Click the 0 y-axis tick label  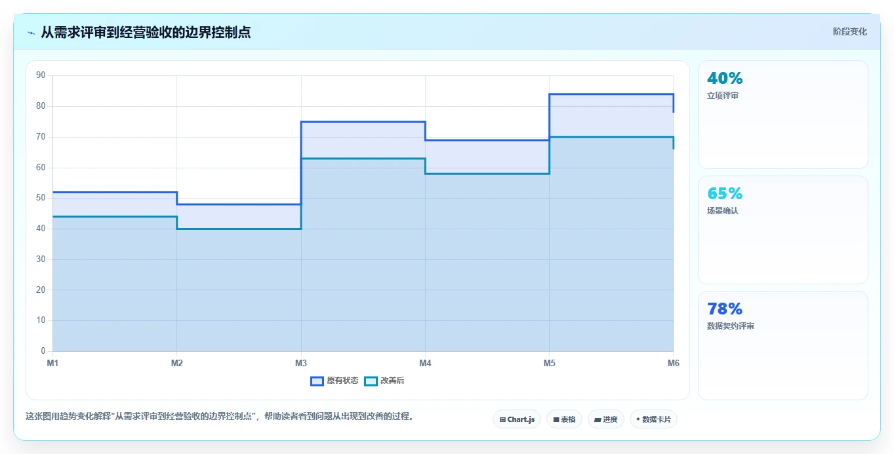(x=43, y=351)
